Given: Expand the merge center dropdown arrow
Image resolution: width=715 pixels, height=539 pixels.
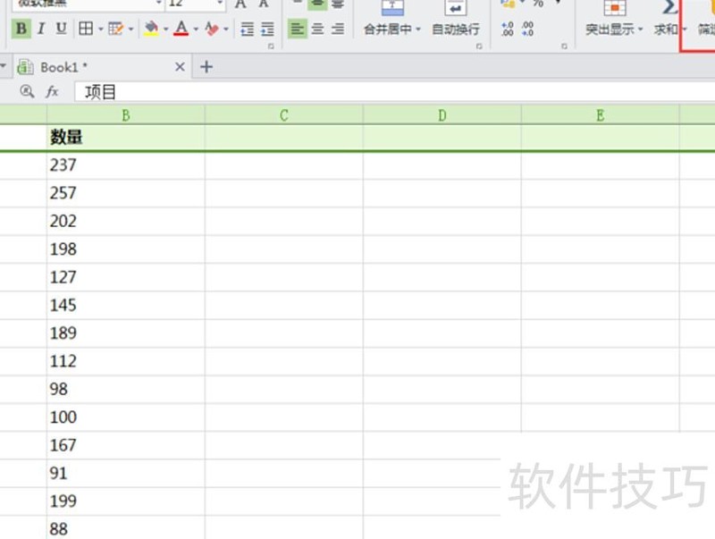Looking at the screenshot, I should tap(418, 29).
